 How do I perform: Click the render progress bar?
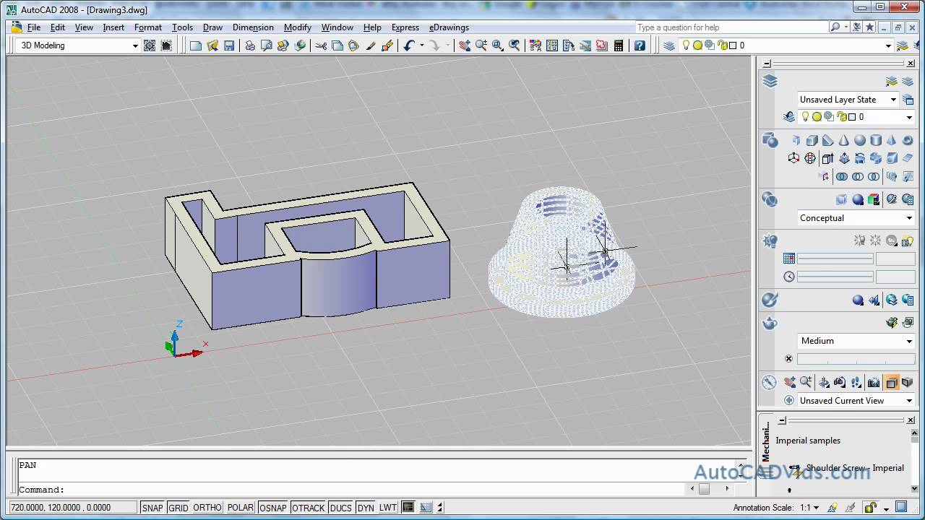pyautogui.click(x=856, y=359)
